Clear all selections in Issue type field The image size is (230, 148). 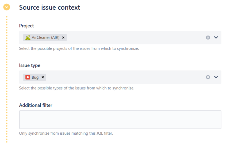pos(208,77)
